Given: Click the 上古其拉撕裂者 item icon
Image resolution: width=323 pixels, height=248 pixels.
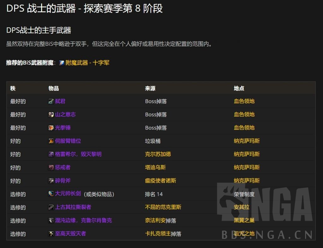Looking at the screenshot, I should (51, 207).
